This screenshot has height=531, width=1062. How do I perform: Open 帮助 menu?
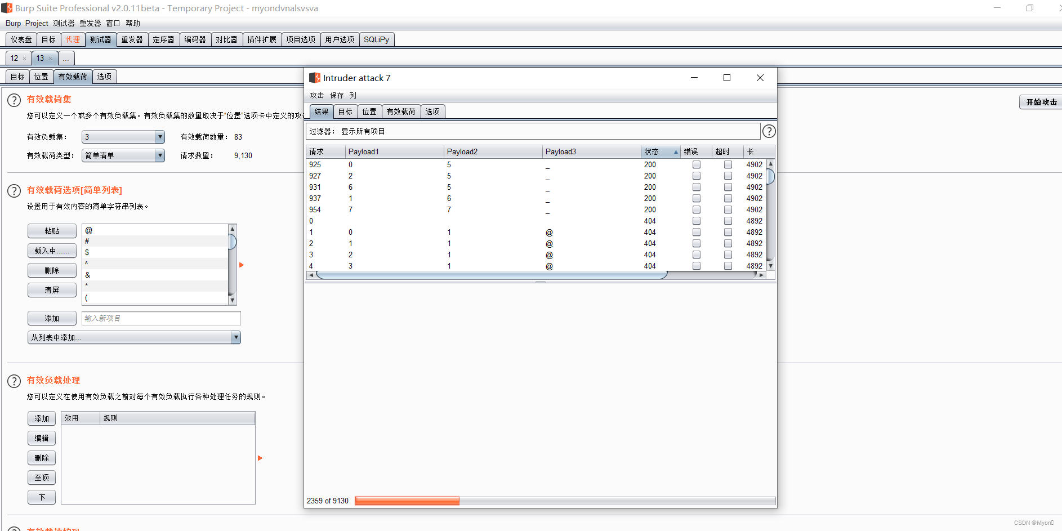(x=133, y=23)
